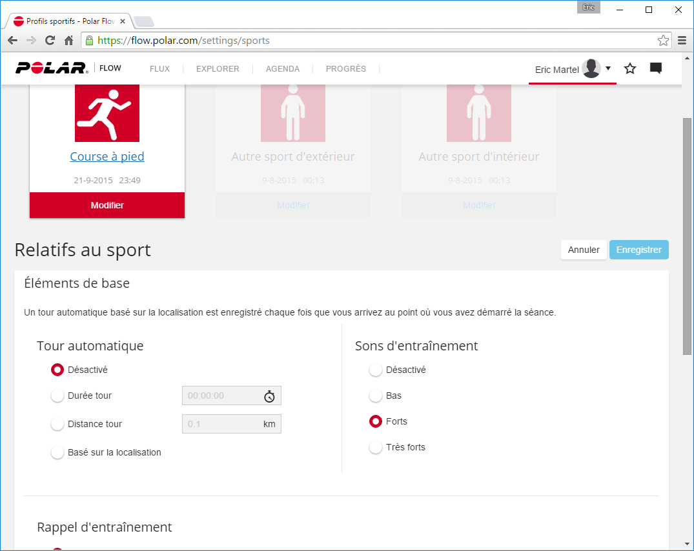
Task: Go to browser home page icon
Action: click(x=68, y=41)
